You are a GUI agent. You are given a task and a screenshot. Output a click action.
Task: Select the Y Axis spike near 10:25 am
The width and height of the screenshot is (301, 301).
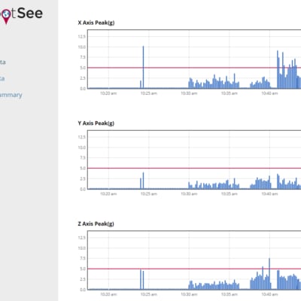(143, 181)
